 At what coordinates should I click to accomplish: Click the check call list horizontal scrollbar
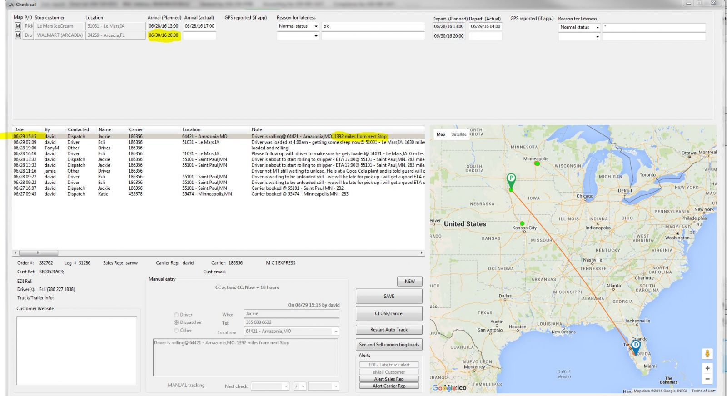coord(39,252)
